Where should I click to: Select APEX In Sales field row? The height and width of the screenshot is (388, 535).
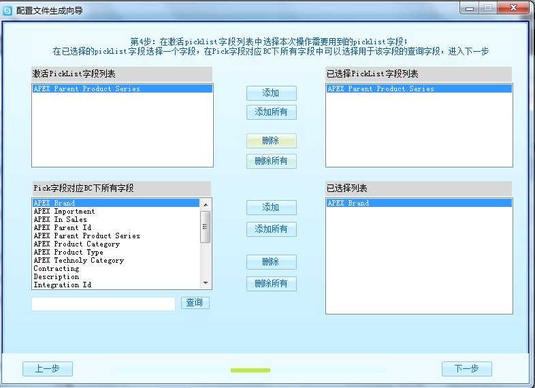[x=116, y=220]
